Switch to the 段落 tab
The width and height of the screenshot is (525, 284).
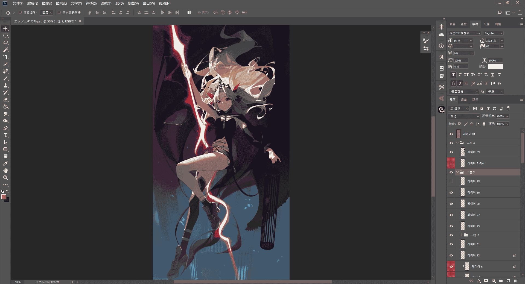[x=486, y=24]
